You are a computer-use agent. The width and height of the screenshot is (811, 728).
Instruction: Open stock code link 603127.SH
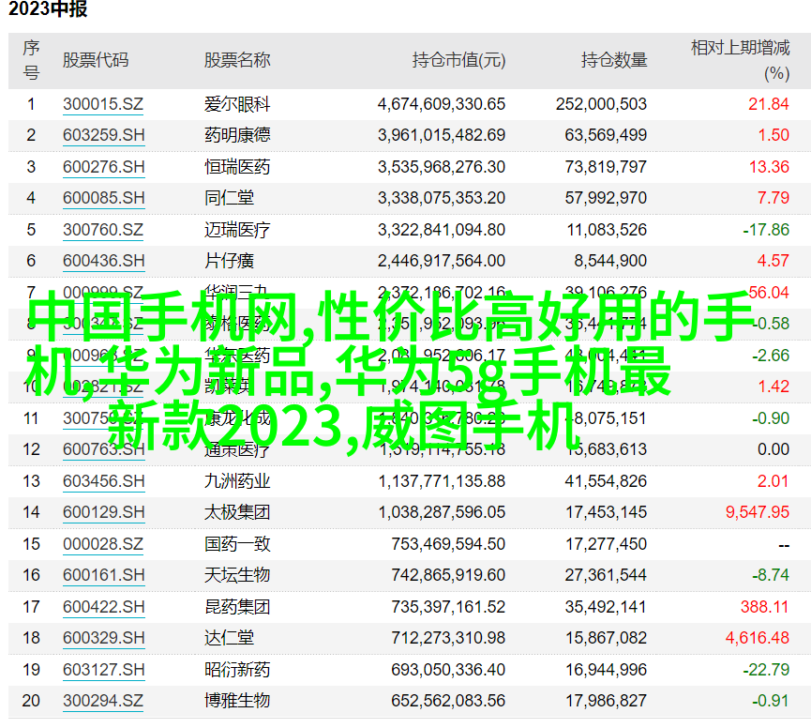pyautogui.click(x=103, y=670)
